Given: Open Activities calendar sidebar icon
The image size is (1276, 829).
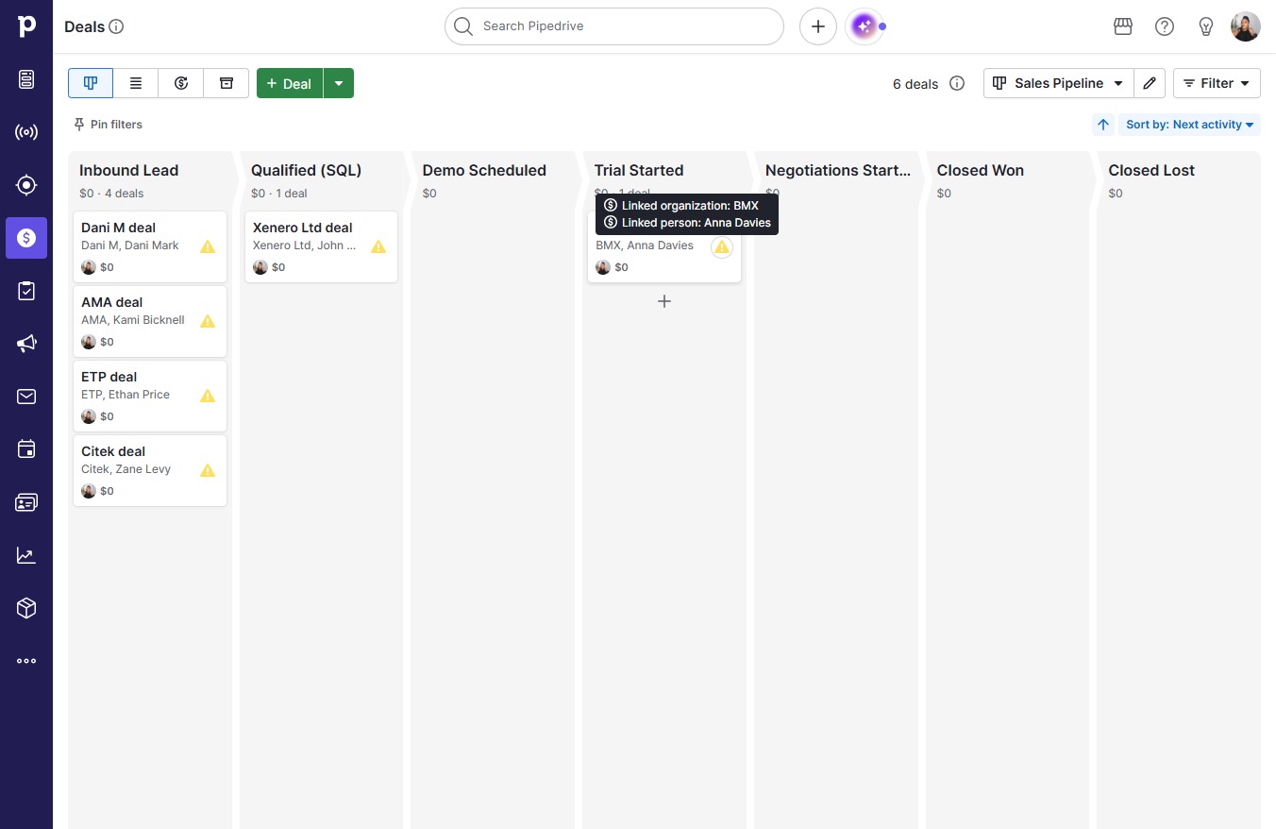Looking at the screenshot, I should 26,449.
